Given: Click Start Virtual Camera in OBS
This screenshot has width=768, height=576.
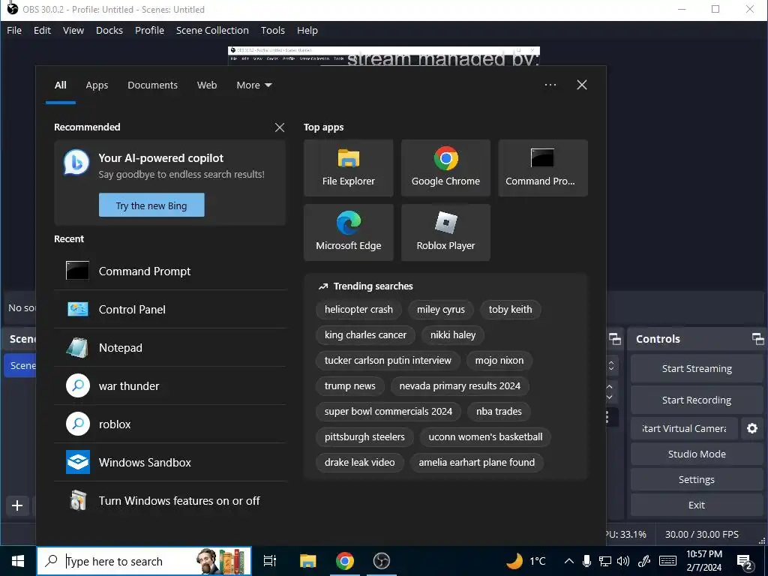Looking at the screenshot, I should (684, 428).
